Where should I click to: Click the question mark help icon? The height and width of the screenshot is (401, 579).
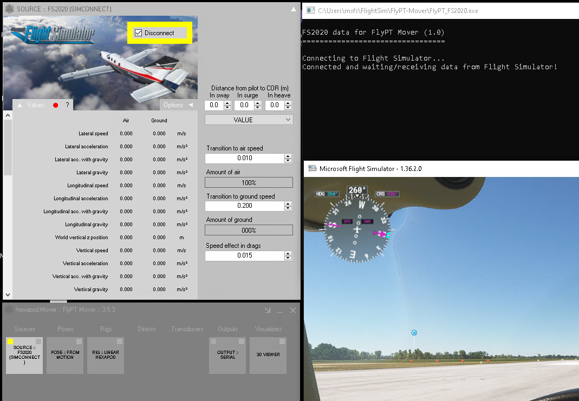(67, 105)
